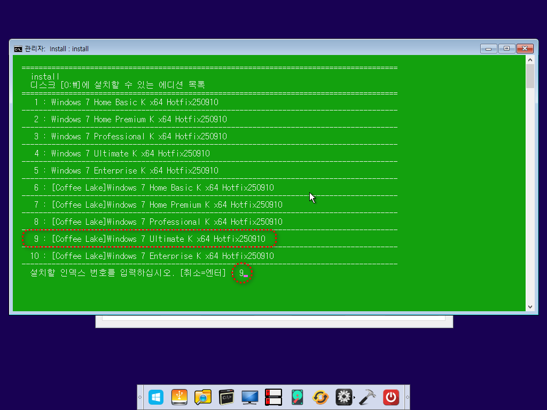The image size is (547, 410).
Task: Open the red server drives icon
Action: tap(273, 397)
